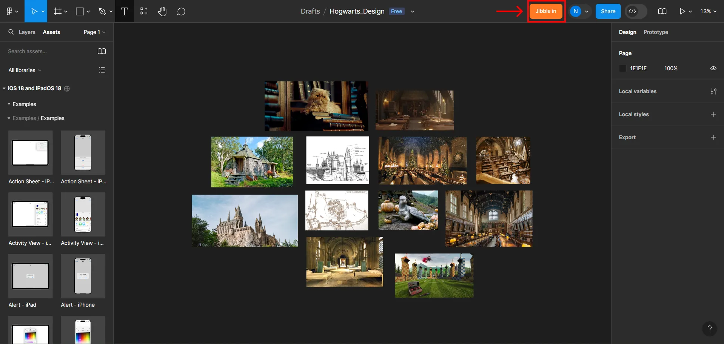
Task: Open the zoom level dropdown
Action: click(x=708, y=11)
